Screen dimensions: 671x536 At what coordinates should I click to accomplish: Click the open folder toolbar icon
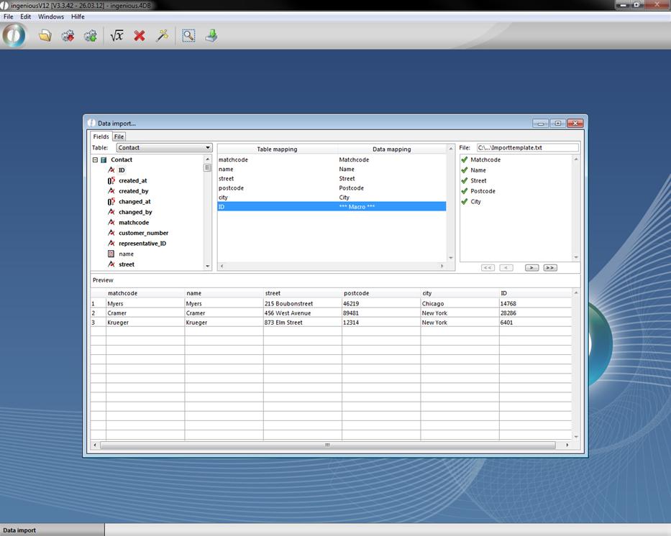click(x=45, y=35)
